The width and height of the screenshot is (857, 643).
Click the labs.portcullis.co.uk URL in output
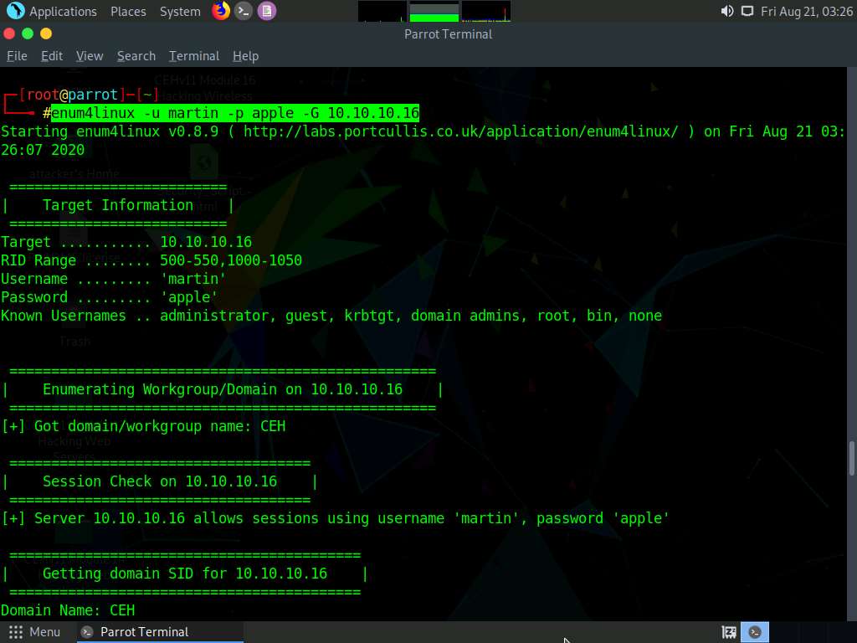coord(461,131)
